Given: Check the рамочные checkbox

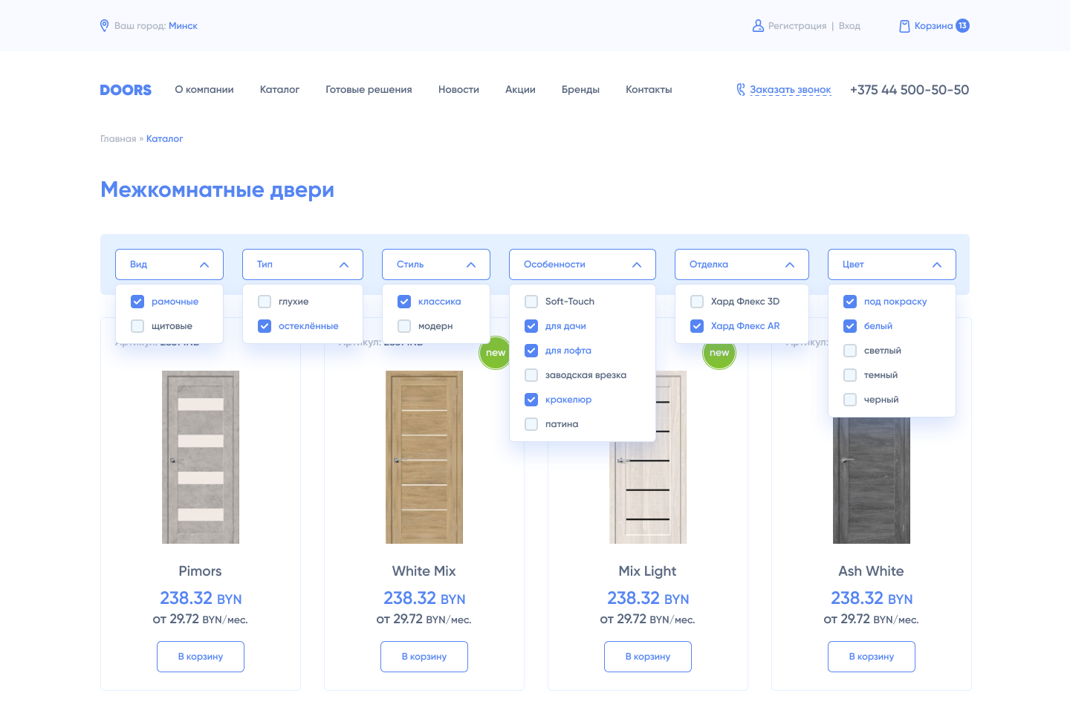Looking at the screenshot, I should [x=137, y=302].
